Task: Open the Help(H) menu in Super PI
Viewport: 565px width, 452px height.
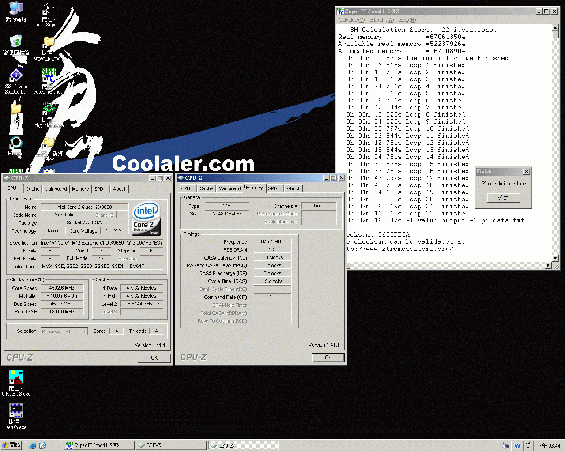Action: pos(407,20)
